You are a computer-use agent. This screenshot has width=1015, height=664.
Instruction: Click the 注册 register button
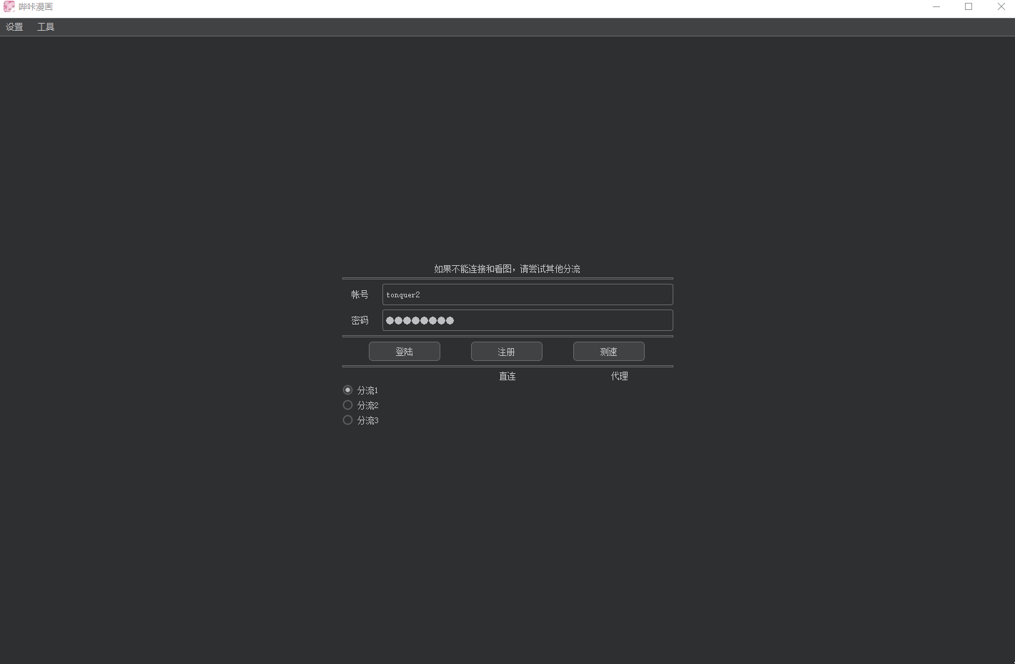(x=507, y=352)
